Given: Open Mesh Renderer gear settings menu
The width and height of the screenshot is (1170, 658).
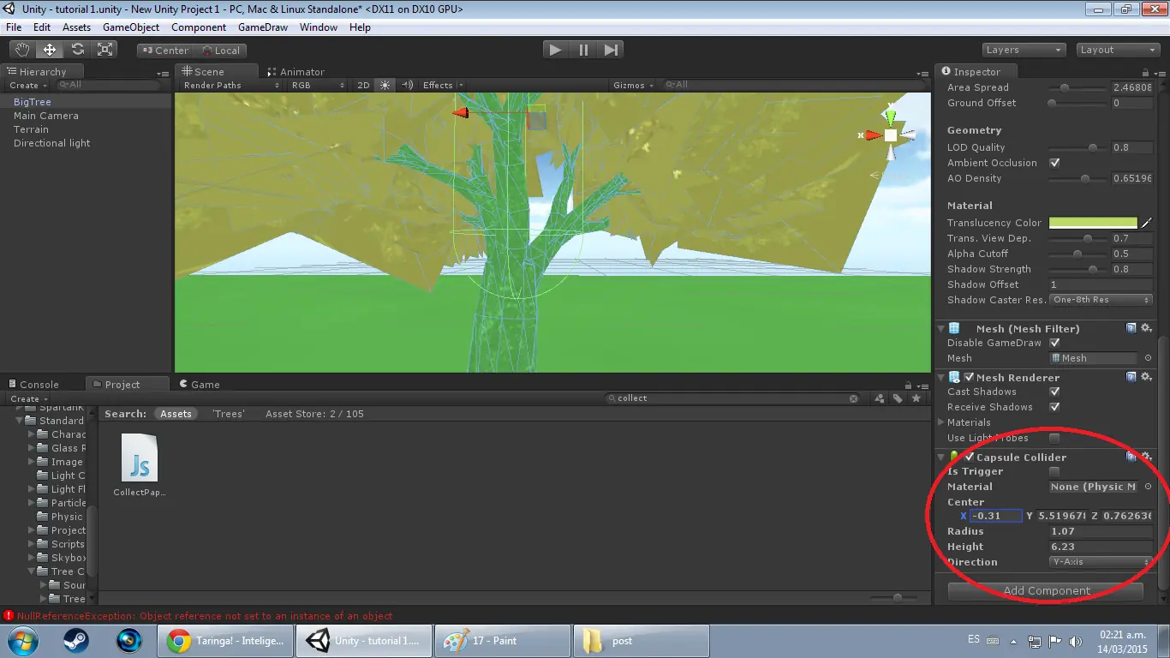Looking at the screenshot, I should pos(1147,377).
